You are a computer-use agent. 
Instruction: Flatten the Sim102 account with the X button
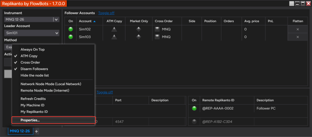coord(298,29)
